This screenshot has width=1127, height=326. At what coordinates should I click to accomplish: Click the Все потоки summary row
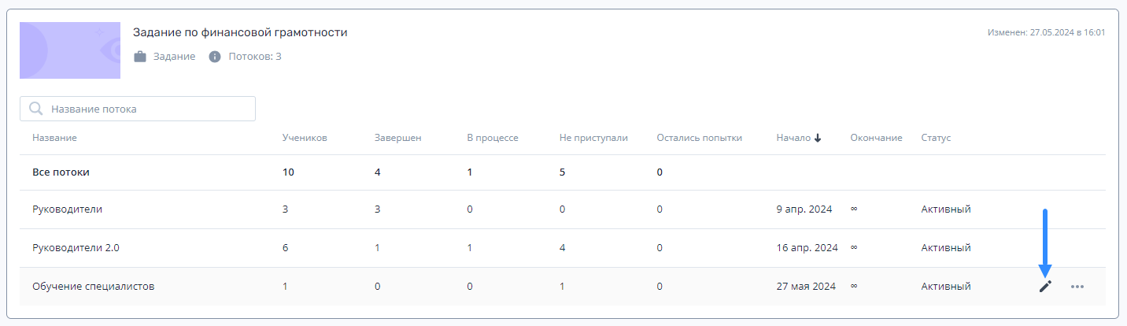tap(563, 172)
